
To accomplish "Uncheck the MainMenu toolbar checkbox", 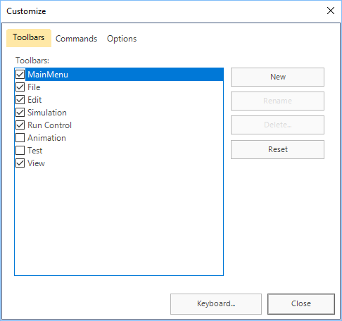I will 20,75.
